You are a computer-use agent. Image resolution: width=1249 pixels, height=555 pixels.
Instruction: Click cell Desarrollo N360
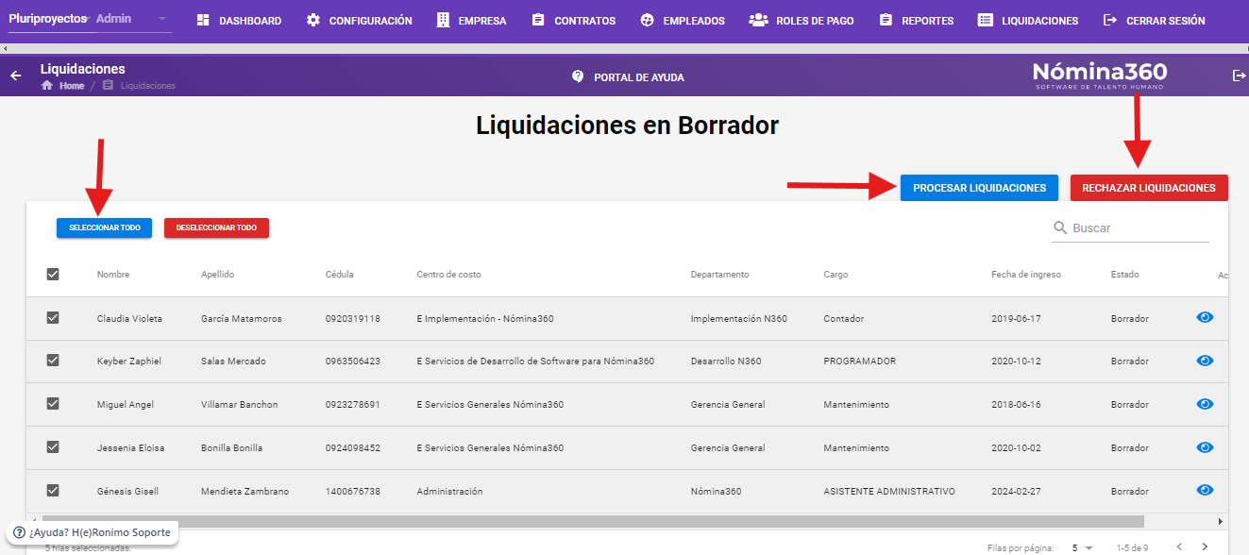click(726, 362)
